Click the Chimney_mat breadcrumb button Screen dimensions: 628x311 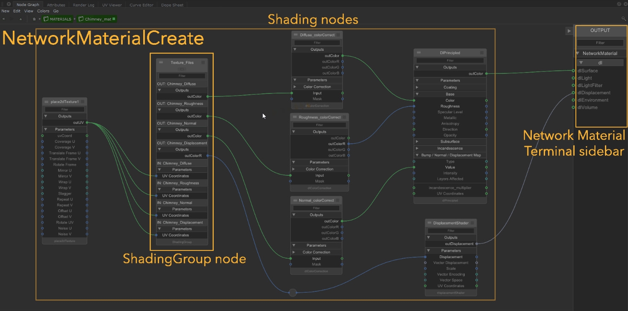coord(97,19)
